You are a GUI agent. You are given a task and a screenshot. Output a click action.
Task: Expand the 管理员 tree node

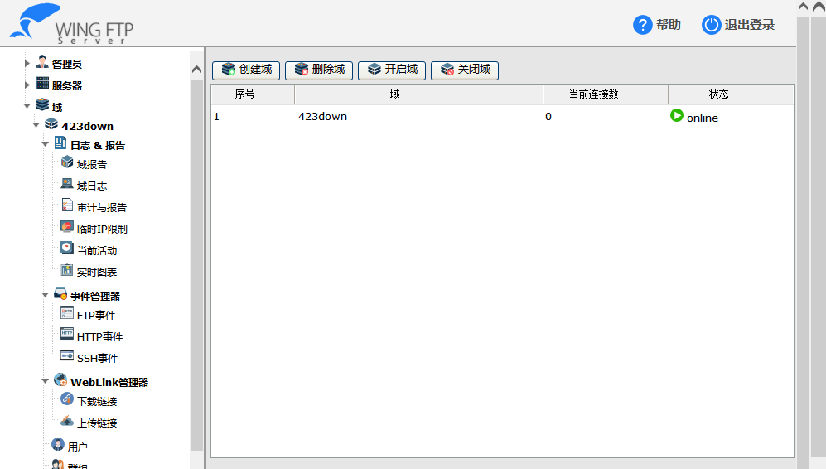coord(27,64)
